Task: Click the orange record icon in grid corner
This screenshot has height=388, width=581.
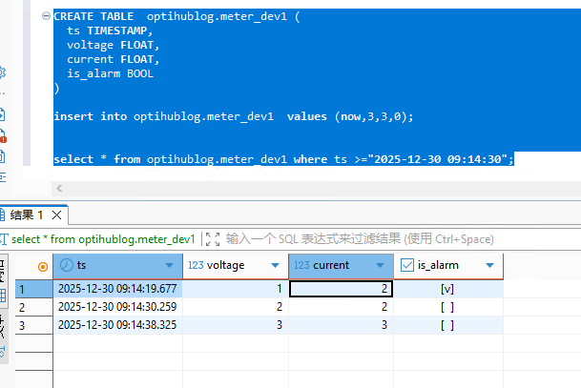Action: pos(42,266)
